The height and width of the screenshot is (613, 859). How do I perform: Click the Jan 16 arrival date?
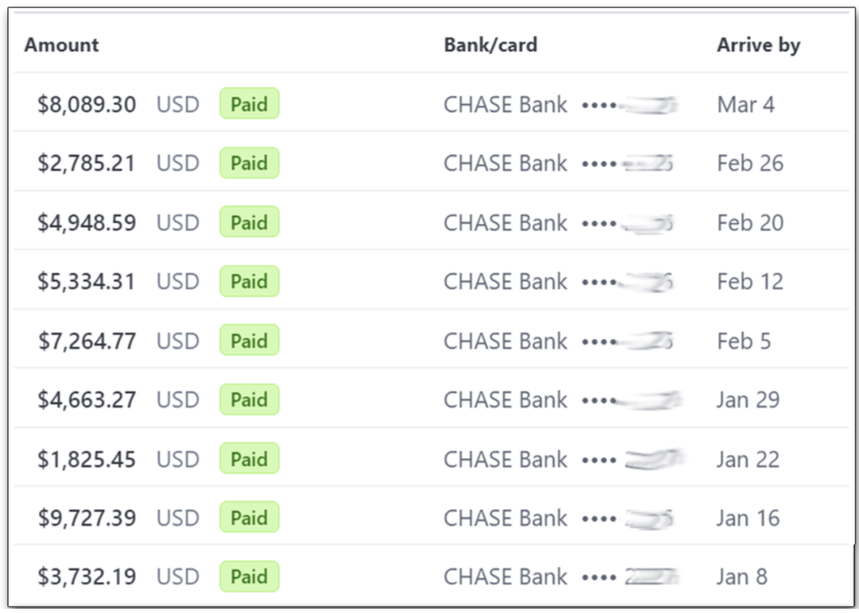tap(747, 518)
